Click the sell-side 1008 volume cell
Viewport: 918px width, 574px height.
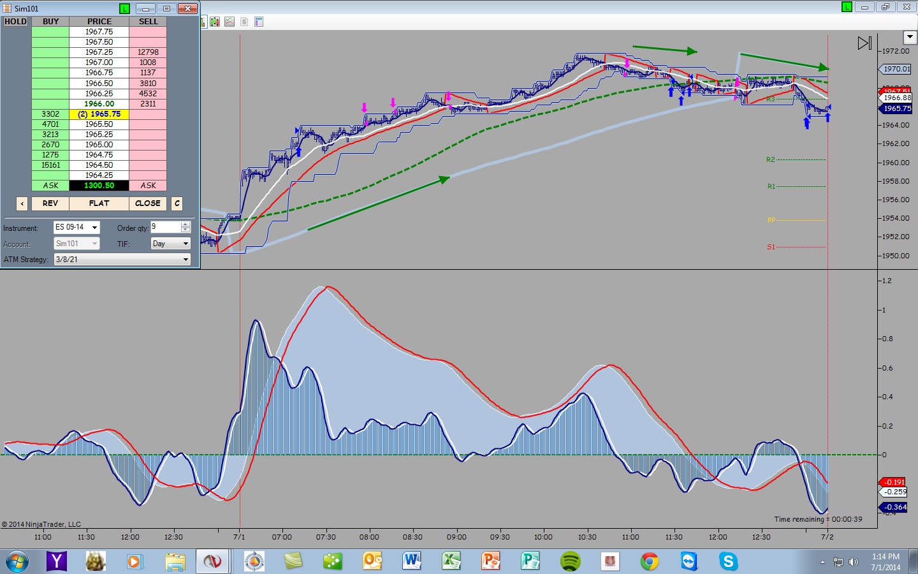coord(148,63)
